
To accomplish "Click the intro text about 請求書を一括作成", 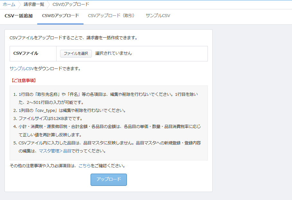I will click(74, 38).
